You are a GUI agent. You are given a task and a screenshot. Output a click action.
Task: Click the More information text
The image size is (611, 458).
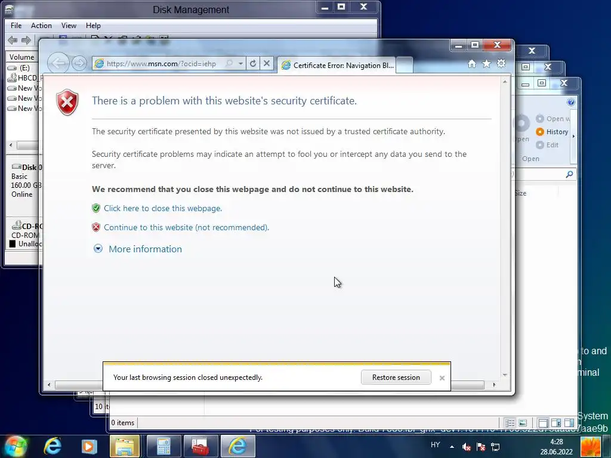click(x=146, y=249)
